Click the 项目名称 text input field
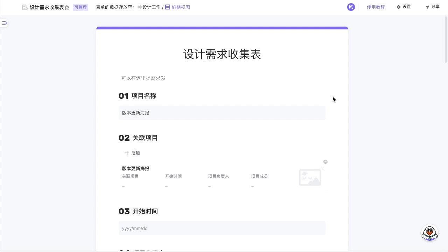The height and width of the screenshot is (252, 448). [222, 113]
